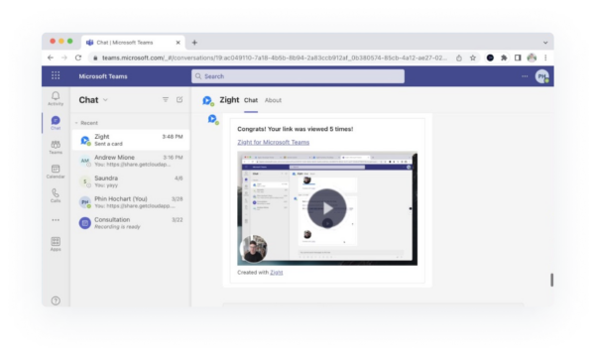Follow the Zight link after Created with
The width and height of the screenshot is (595, 357).
(x=277, y=273)
